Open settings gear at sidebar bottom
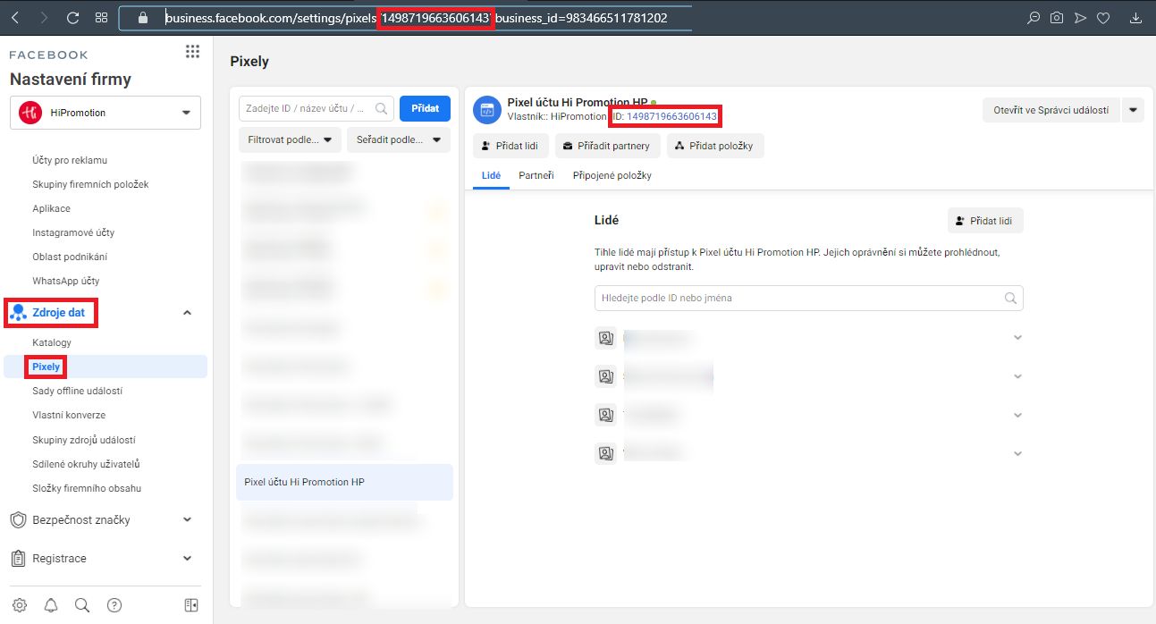This screenshot has width=1156, height=624. (20, 605)
